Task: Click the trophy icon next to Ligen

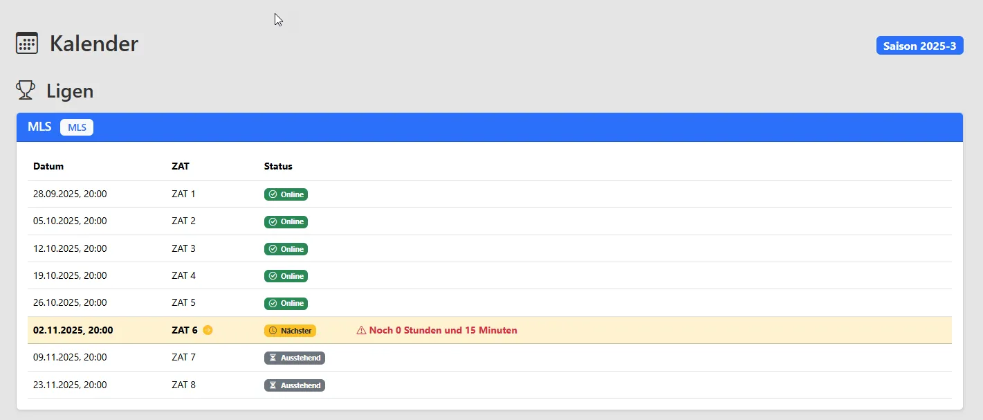Action: (26, 90)
